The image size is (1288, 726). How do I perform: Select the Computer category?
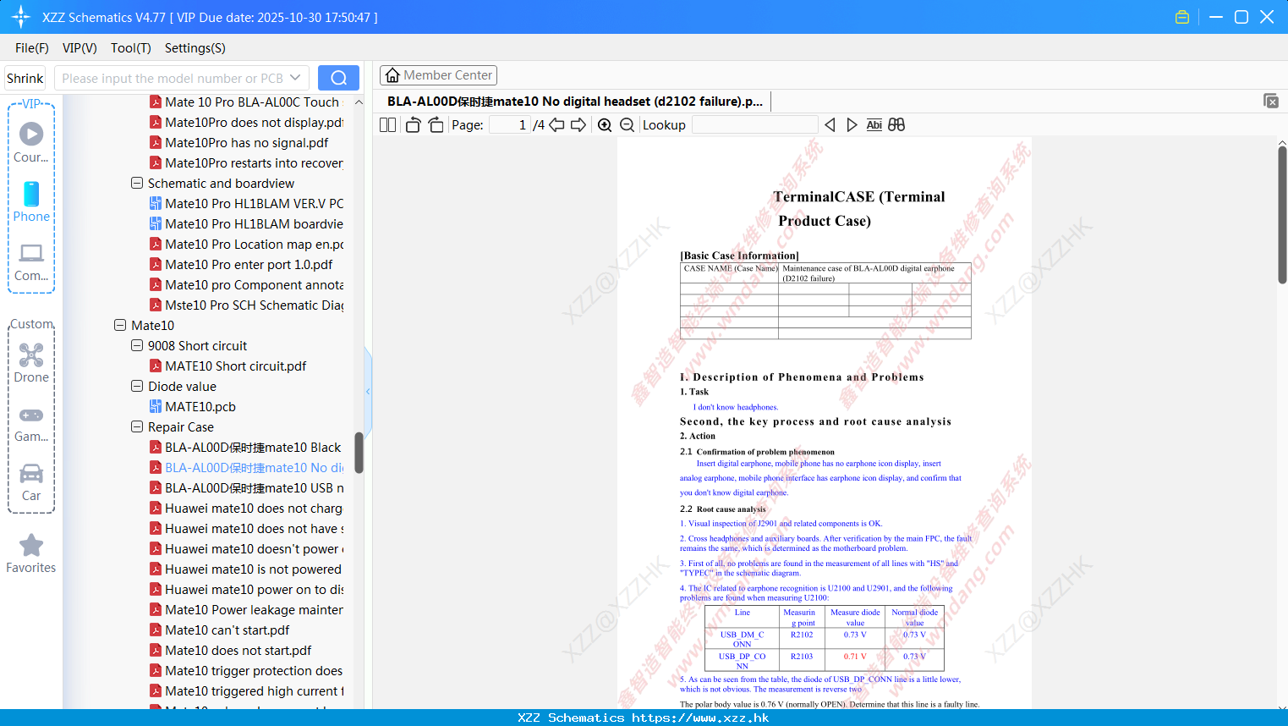tap(31, 261)
